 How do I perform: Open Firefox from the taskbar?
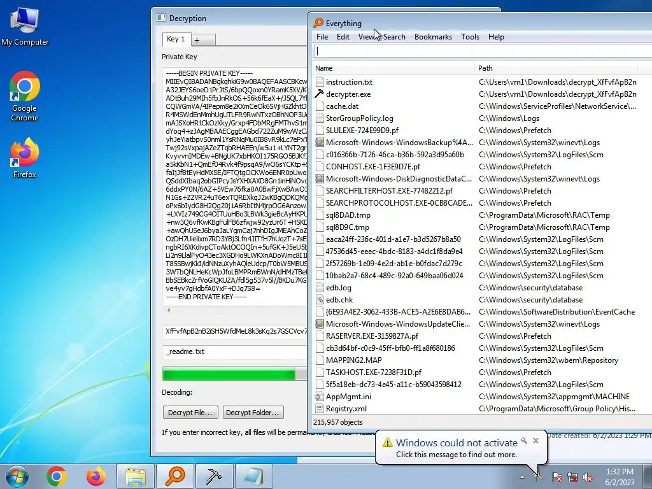pos(96,476)
